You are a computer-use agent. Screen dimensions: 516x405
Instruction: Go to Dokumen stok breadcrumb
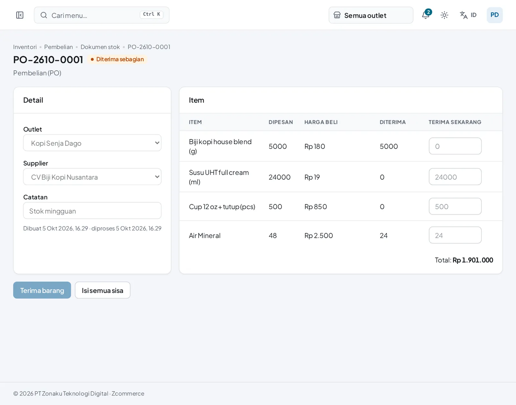coord(100,47)
